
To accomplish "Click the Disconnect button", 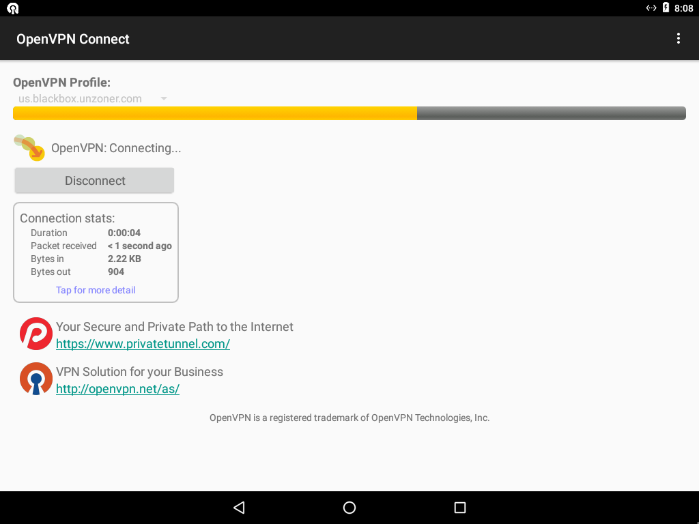I will coord(94,180).
